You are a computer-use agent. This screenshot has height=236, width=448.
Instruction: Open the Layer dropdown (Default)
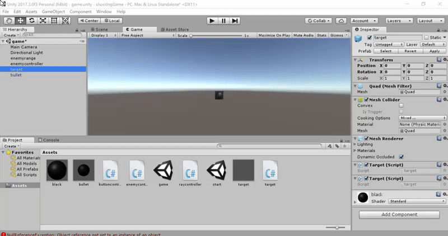tap(433, 45)
